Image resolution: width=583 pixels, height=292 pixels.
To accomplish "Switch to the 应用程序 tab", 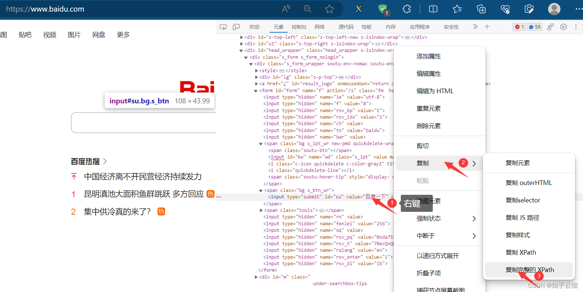I will pyautogui.click(x=420, y=27).
